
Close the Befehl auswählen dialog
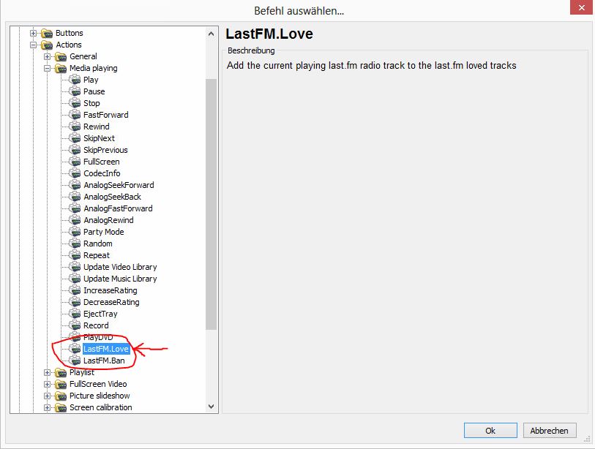tap(581, 7)
